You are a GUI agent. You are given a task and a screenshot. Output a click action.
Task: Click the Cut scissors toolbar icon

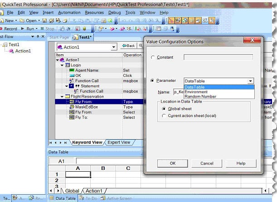pyautogui.click(x=74, y=21)
